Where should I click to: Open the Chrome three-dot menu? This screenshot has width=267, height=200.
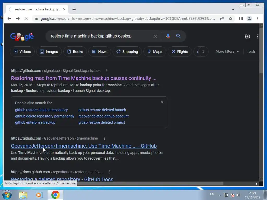point(258,18)
